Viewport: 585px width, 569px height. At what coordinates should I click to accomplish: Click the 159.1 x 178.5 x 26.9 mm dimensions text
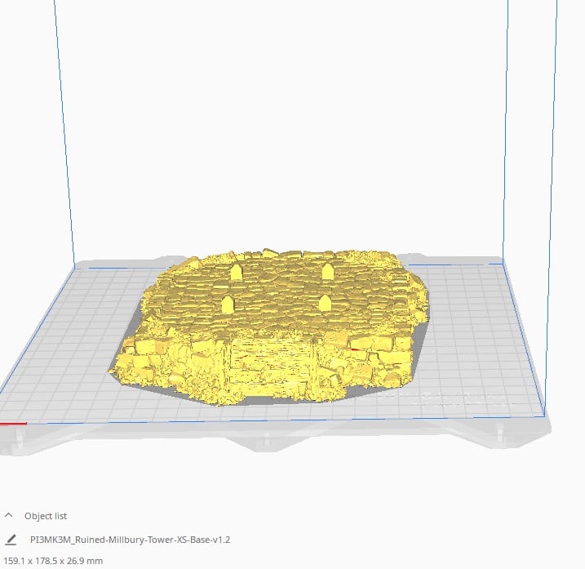tap(53, 561)
